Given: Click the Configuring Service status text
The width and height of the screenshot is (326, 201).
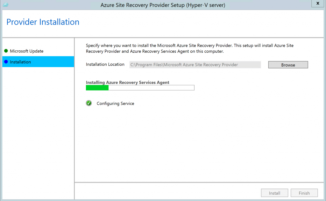Looking at the screenshot, I should (x=115, y=104).
